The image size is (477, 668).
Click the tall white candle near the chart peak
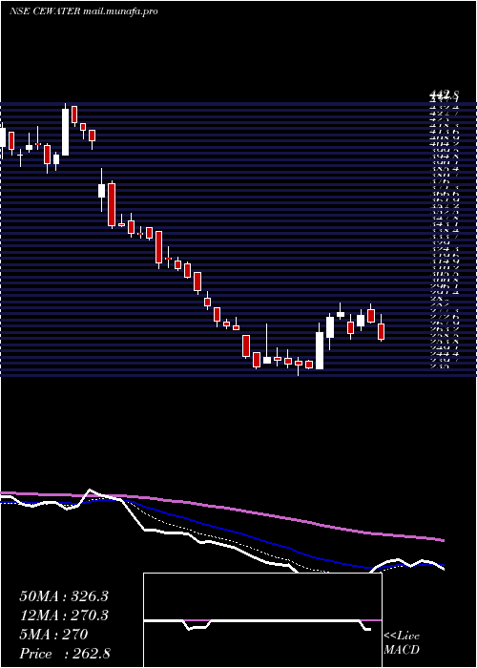pos(65,132)
